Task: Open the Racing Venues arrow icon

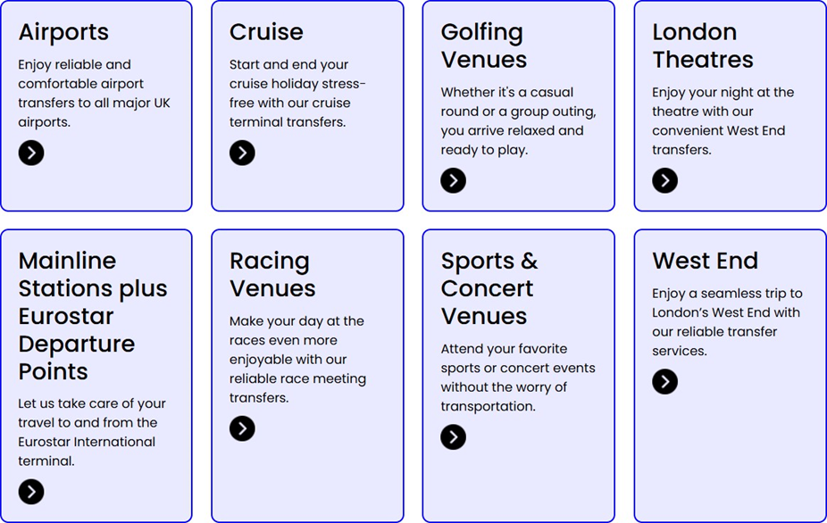Action: 242,428
